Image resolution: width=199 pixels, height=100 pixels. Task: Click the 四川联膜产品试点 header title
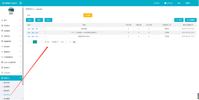tap(9, 3)
